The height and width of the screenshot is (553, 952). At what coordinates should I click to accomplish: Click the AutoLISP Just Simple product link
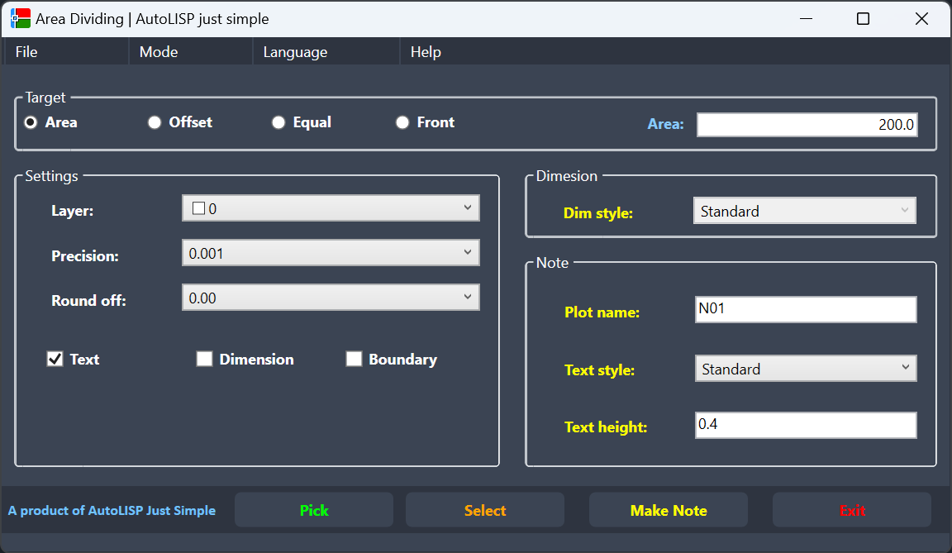pos(112,511)
